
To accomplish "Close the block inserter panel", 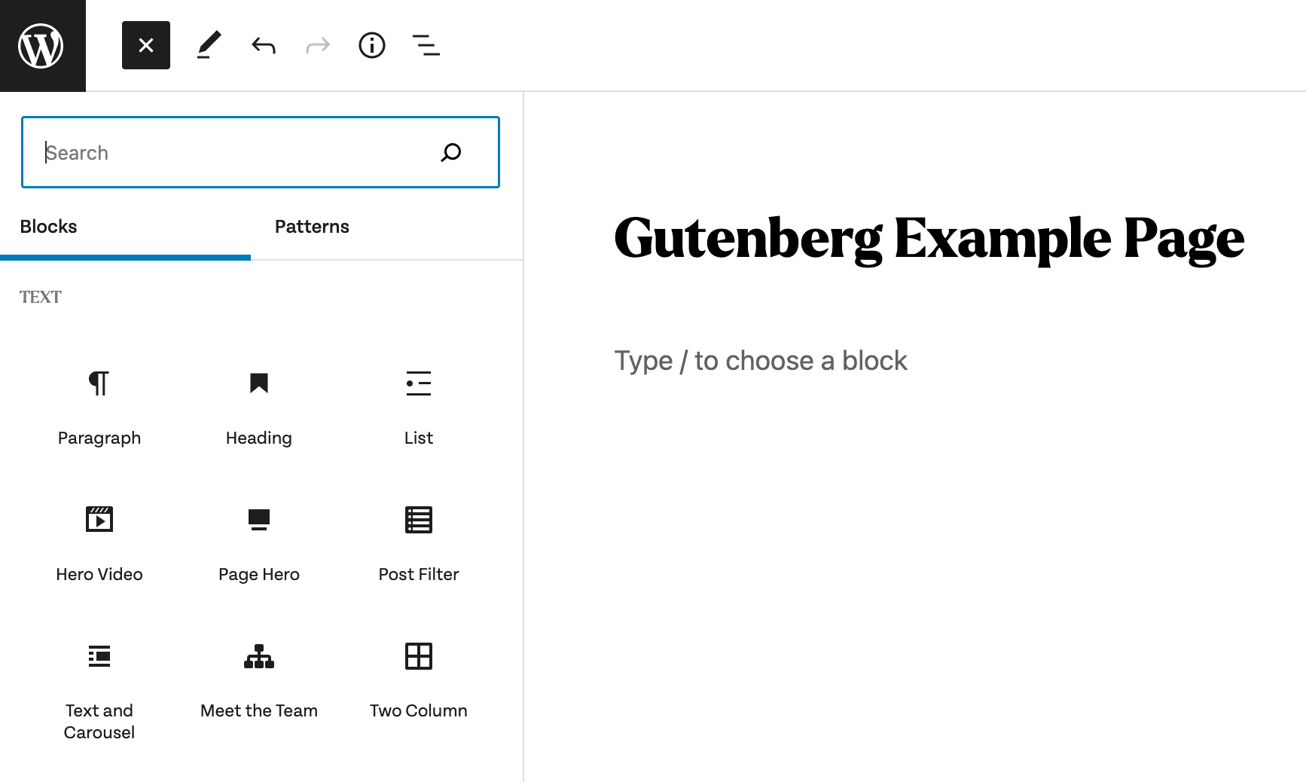I will [146, 46].
